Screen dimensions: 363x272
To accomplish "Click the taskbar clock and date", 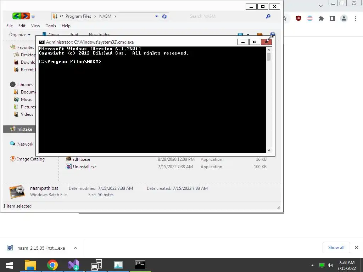I will tap(347, 265).
